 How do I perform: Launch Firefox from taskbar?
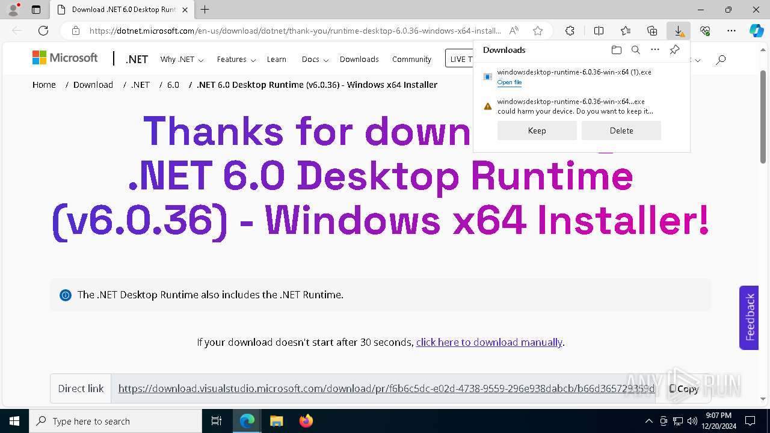click(x=306, y=421)
